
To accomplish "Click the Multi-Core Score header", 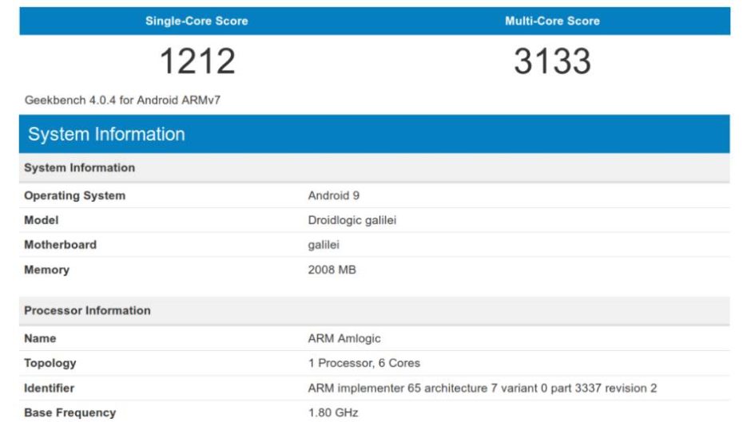I will (x=552, y=21).
